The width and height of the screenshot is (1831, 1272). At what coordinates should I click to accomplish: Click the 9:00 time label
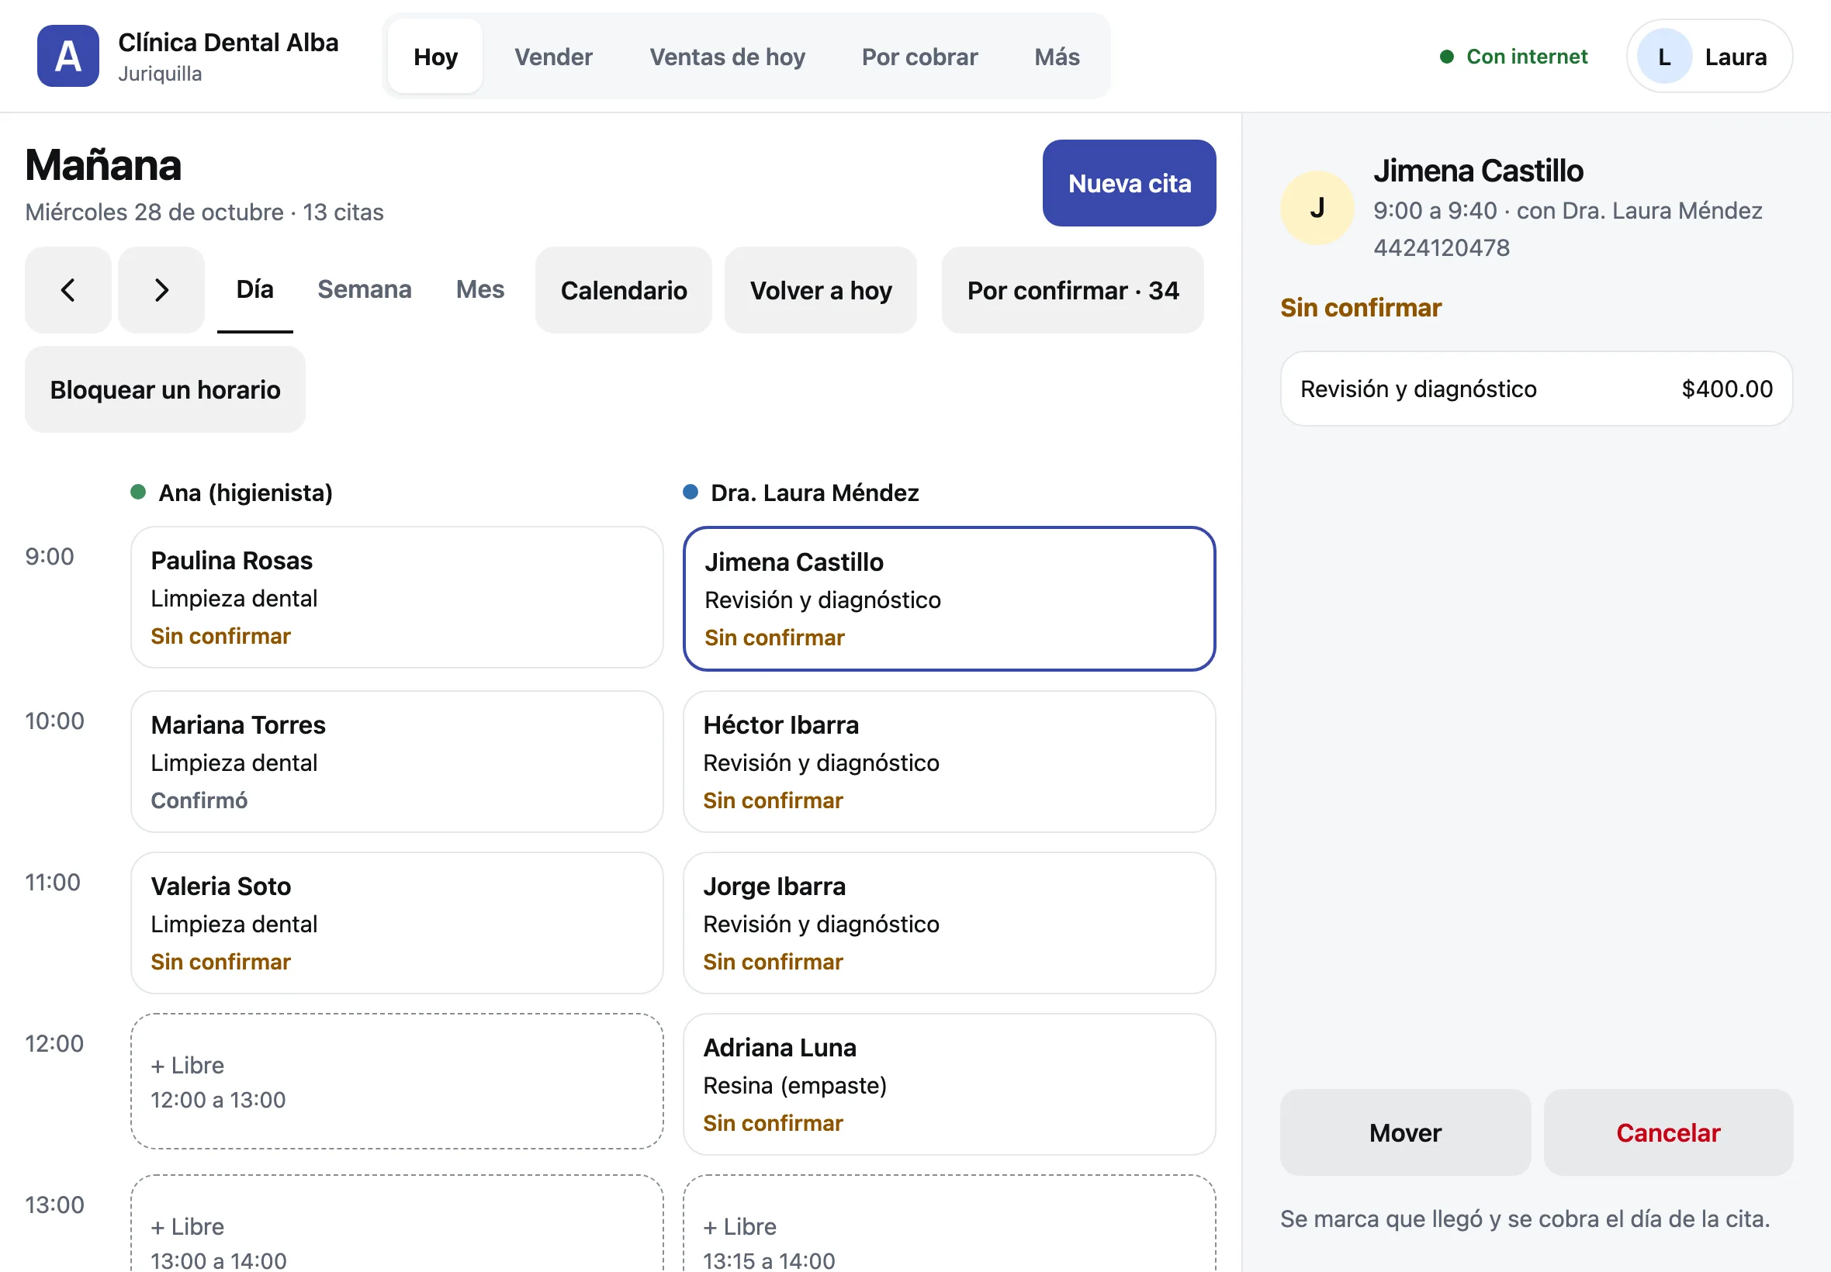[50, 556]
